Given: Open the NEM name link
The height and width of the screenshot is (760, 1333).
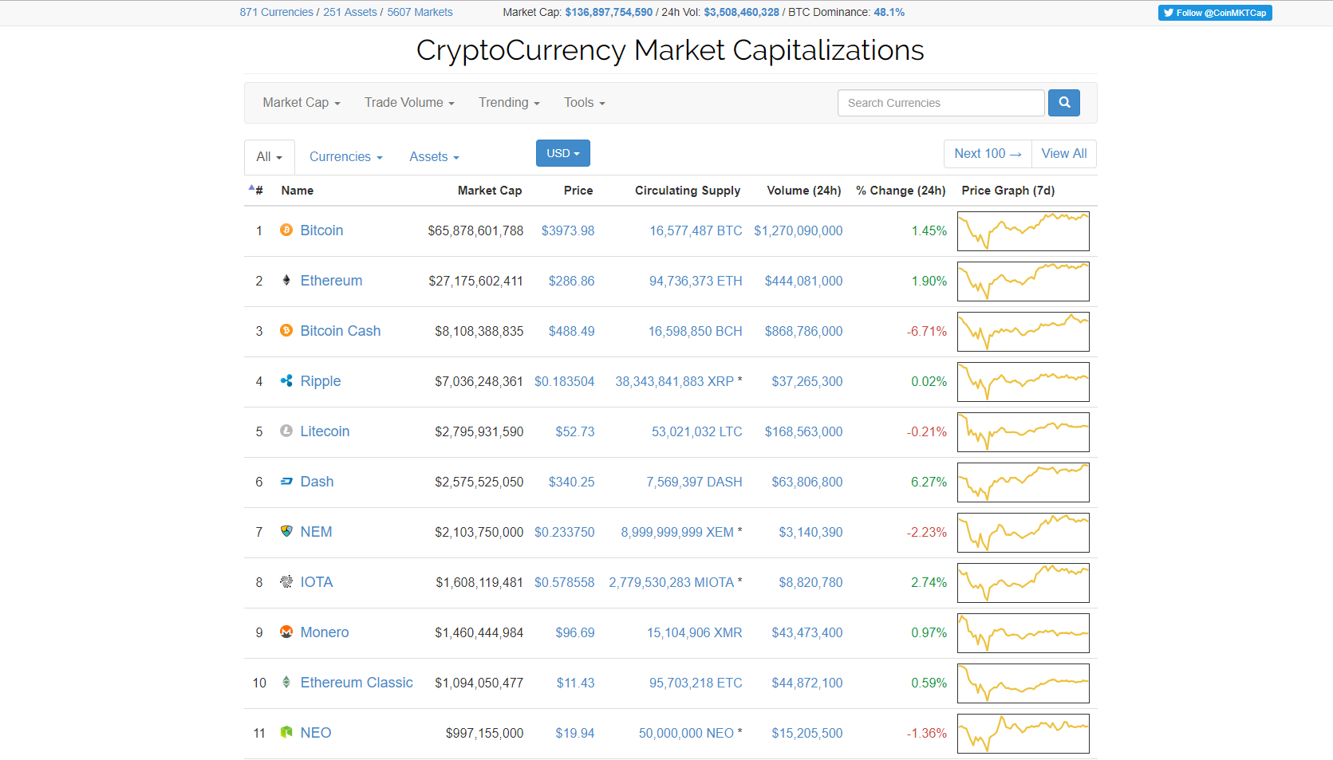Looking at the screenshot, I should click(x=316, y=532).
